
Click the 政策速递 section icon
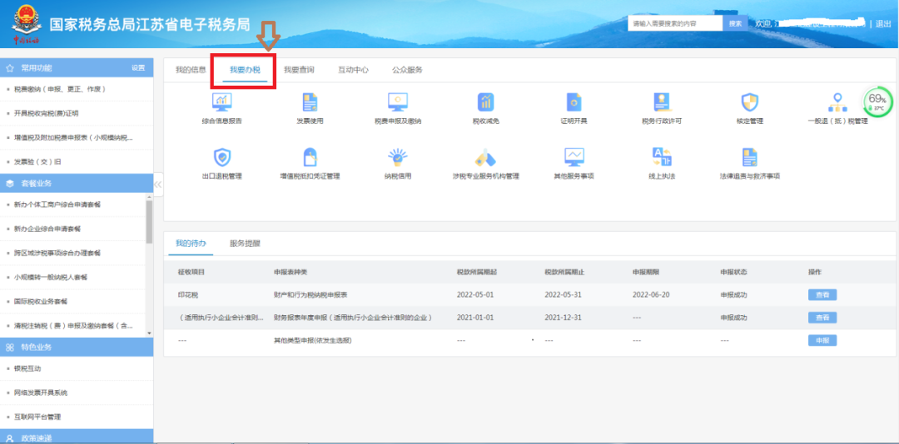(x=10, y=437)
